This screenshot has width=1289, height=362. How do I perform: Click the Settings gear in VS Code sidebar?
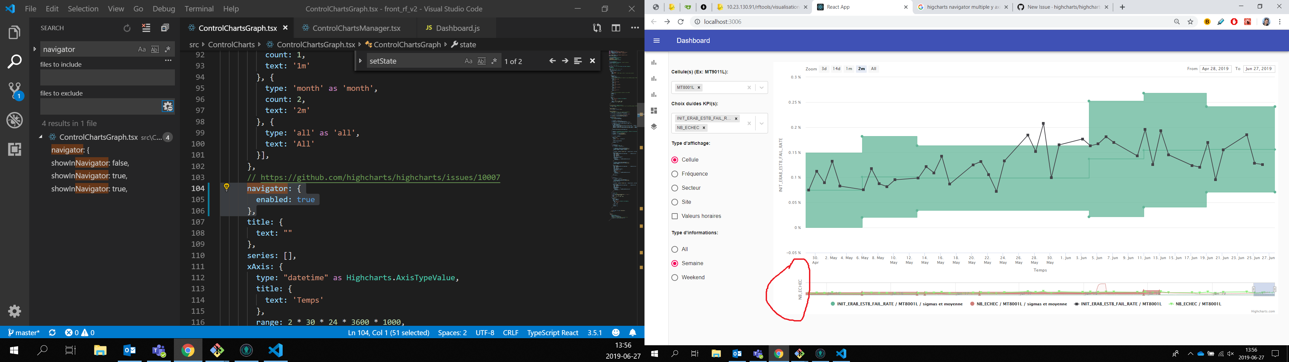pyautogui.click(x=14, y=311)
